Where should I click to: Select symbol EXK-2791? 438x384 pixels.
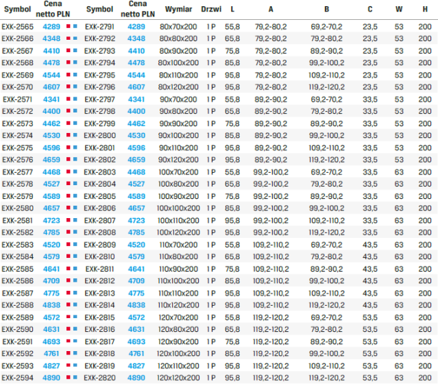[x=99, y=27]
